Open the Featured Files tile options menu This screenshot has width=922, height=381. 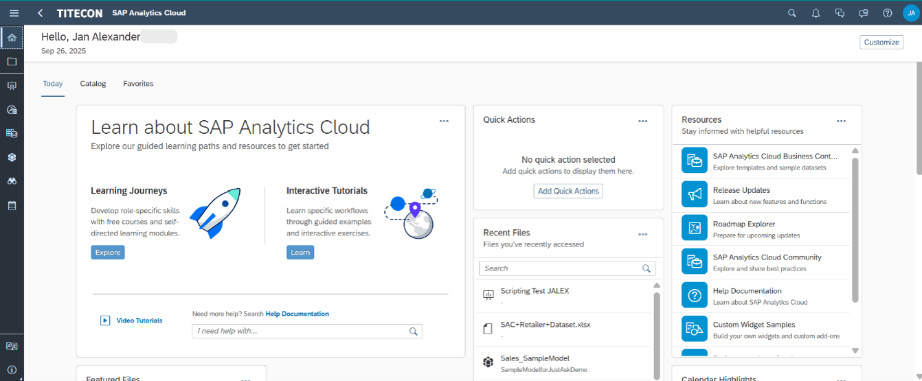[x=246, y=379]
